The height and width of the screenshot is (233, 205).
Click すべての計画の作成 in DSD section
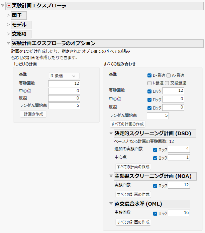coord(133,167)
